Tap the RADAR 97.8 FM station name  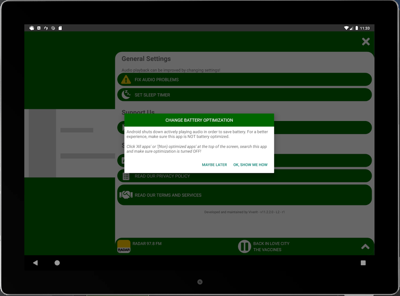pyautogui.click(x=147, y=243)
